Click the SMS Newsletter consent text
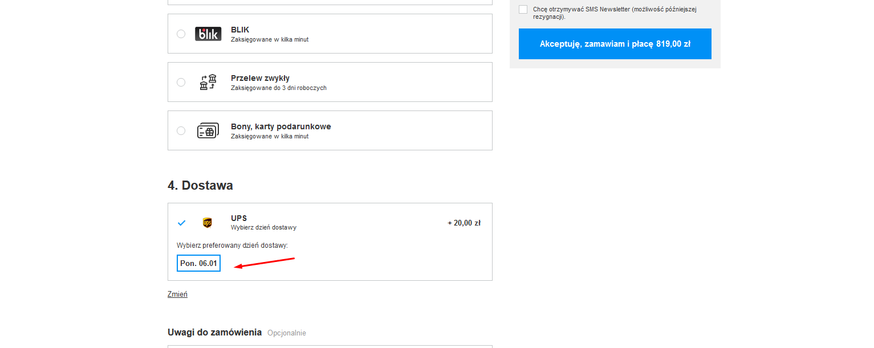The image size is (874, 348). (615, 13)
